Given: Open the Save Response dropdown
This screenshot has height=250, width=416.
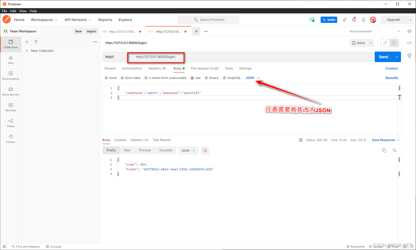Looking at the screenshot, I should point(386,140).
